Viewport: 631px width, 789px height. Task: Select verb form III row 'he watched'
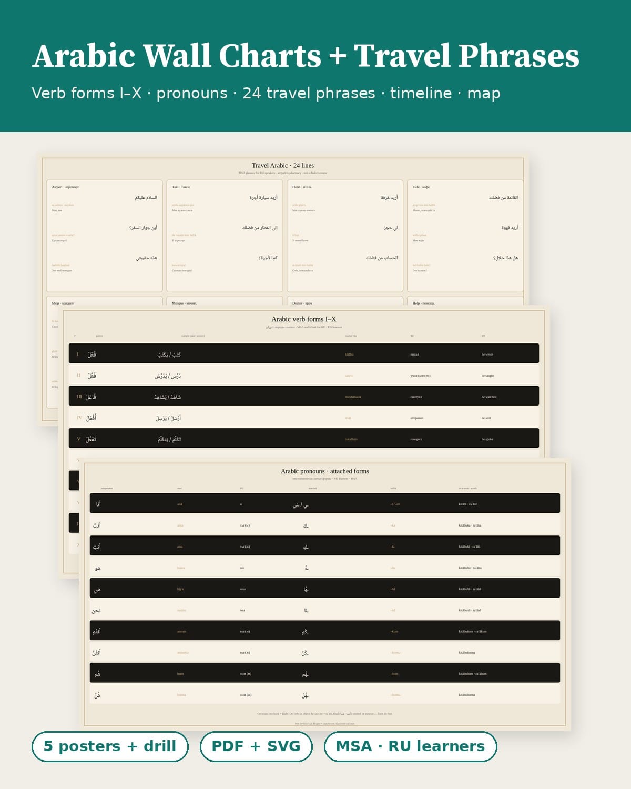point(304,396)
